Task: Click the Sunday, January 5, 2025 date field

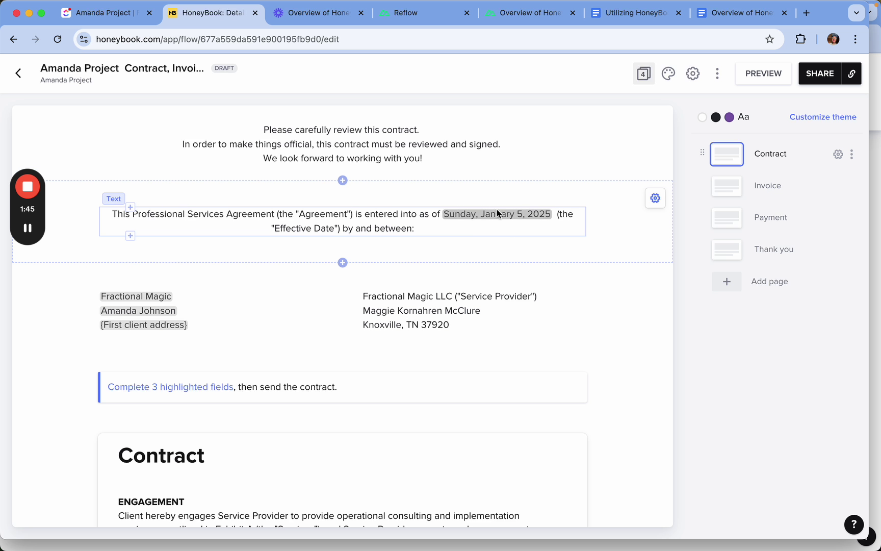Action: (x=497, y=214)
